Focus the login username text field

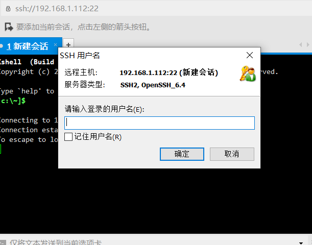[x=159, y=123]
